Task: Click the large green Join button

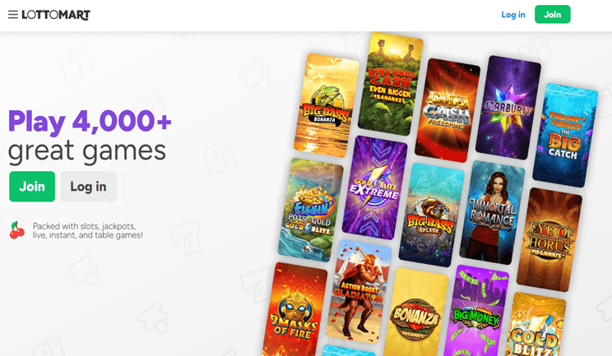Action: (32, 187)
